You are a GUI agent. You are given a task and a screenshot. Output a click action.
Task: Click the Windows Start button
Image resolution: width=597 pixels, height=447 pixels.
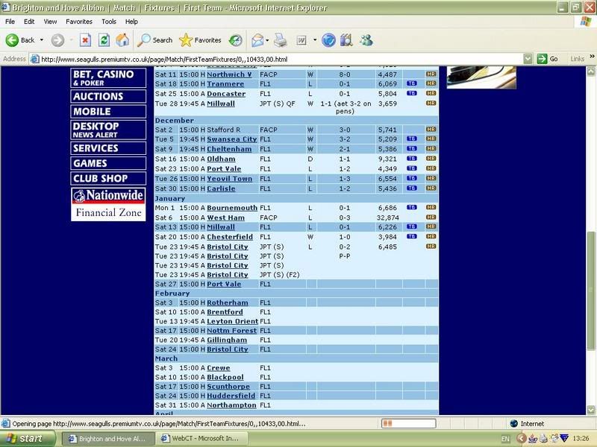[x=28, y=439]
